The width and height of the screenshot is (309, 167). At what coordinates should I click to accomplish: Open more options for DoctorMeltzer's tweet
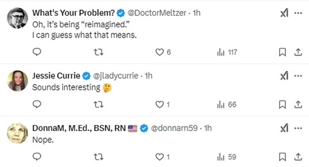point(298,13)
